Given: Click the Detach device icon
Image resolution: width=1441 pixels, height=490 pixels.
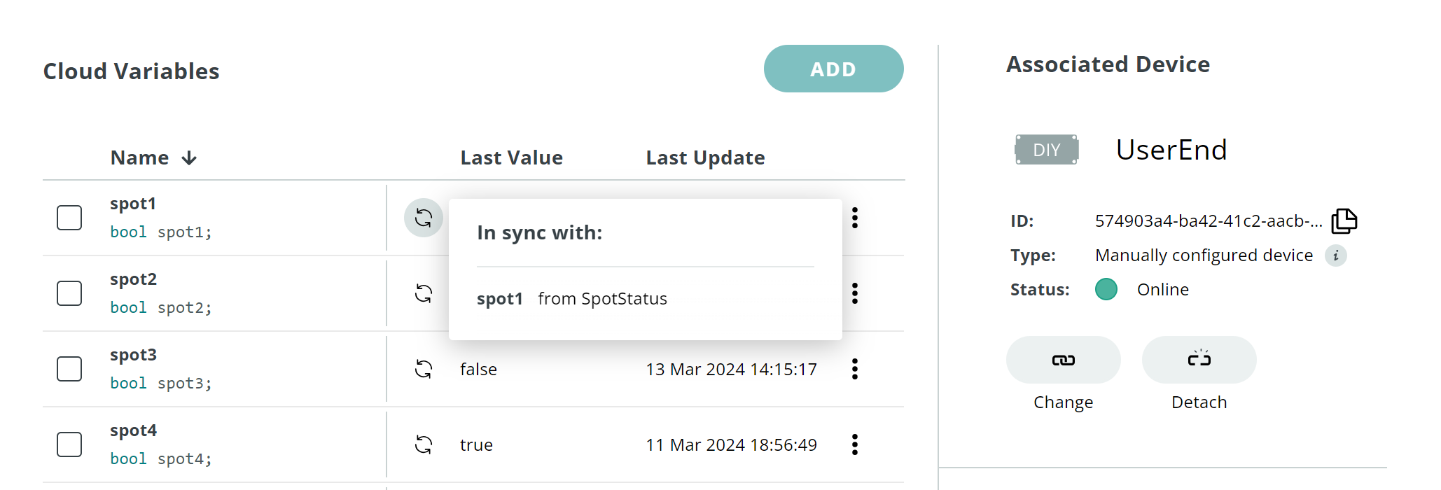Looking at the screenshot, I should (1199, 360).
